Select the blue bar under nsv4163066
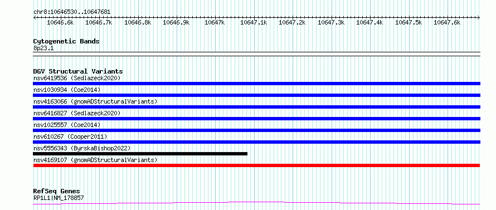 [x=257, y=107]
